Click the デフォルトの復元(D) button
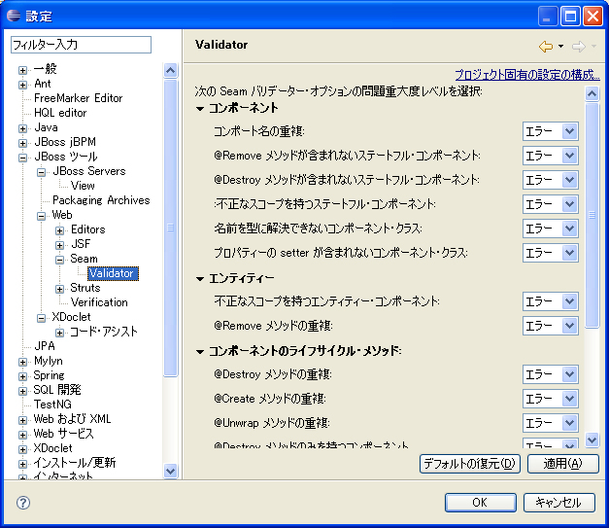609x528 pixels. (x=469, y=464)
